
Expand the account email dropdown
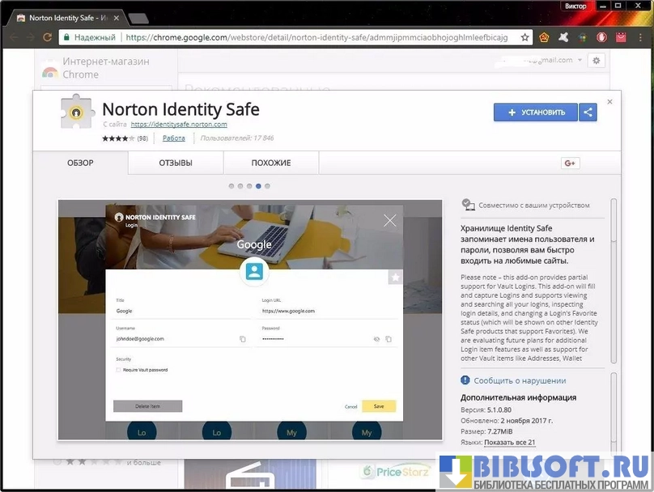tap(580, 61)
